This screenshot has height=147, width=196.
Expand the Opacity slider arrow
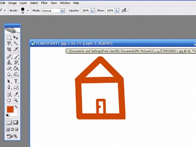pos(92,11)
